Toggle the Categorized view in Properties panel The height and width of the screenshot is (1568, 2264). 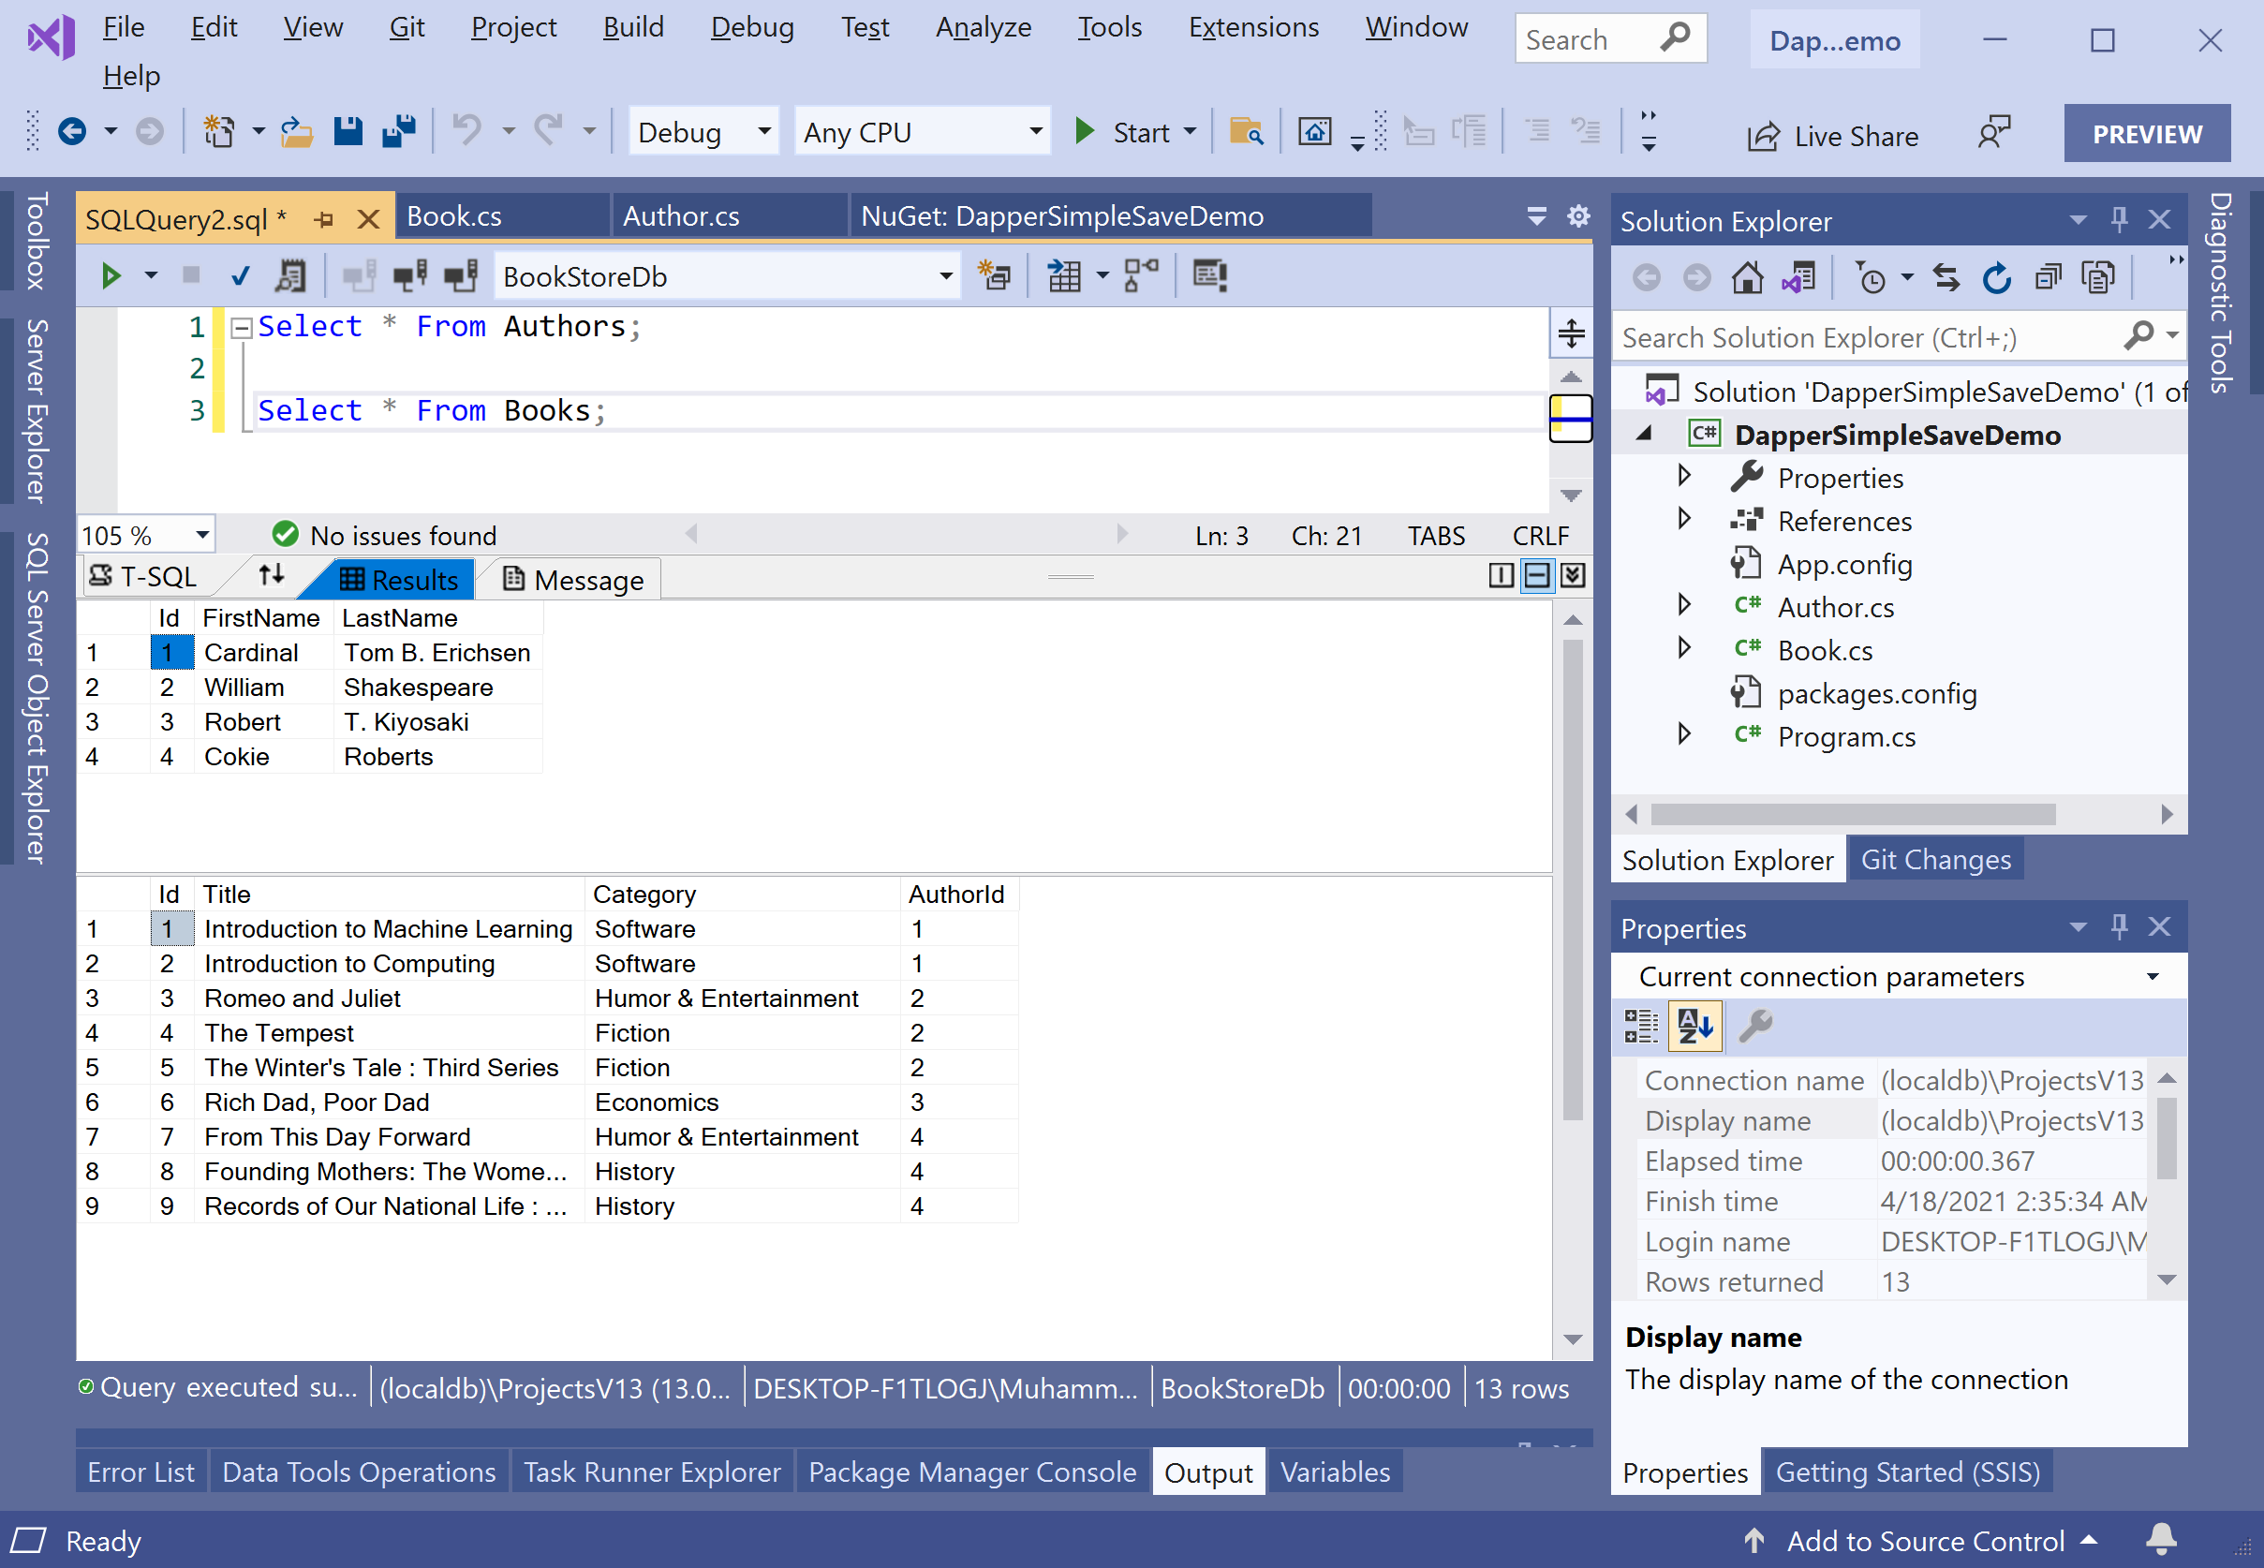pyautogui.click(x=1640, y=1027)
